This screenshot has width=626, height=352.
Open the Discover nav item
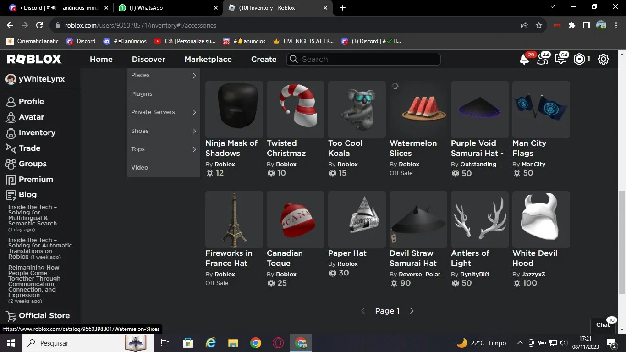tap(148, 59)
